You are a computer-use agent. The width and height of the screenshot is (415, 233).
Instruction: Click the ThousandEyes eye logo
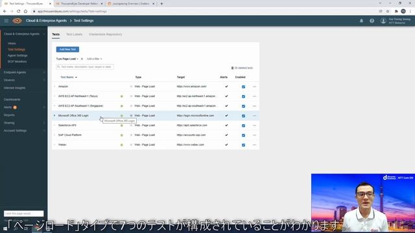[18, 21]
